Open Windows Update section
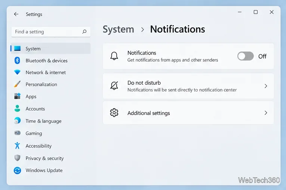286x190 pixels. (x=50, y=170)
